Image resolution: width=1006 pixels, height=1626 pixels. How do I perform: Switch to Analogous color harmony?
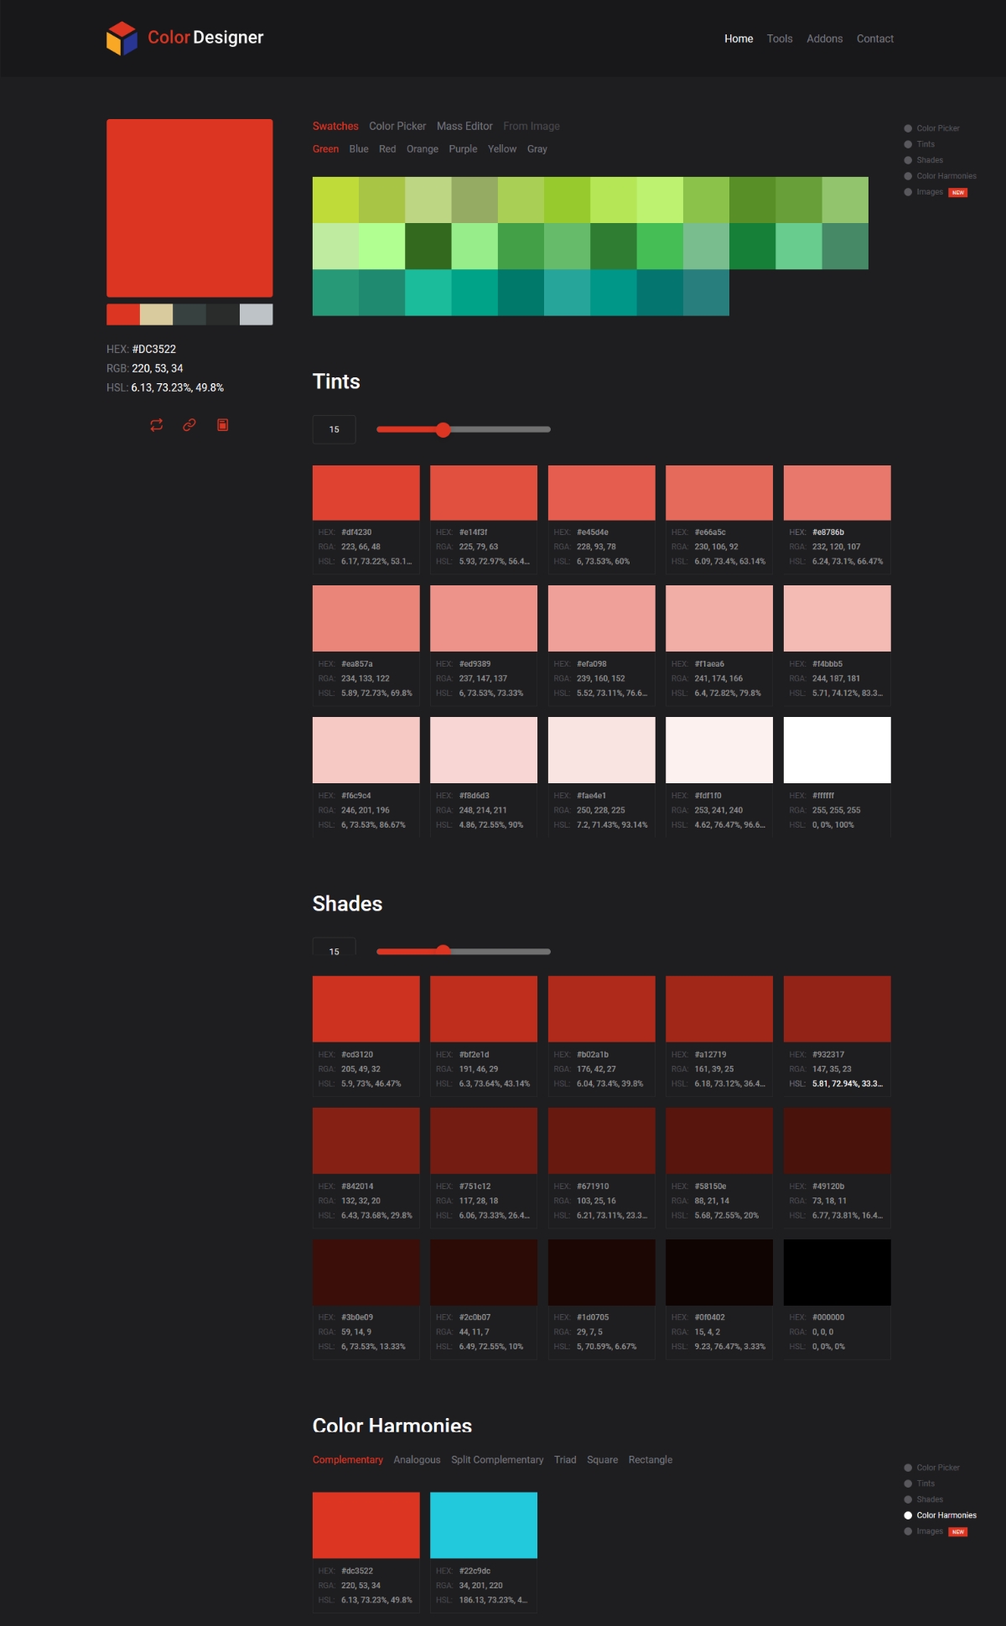(x=417, y=1460)
